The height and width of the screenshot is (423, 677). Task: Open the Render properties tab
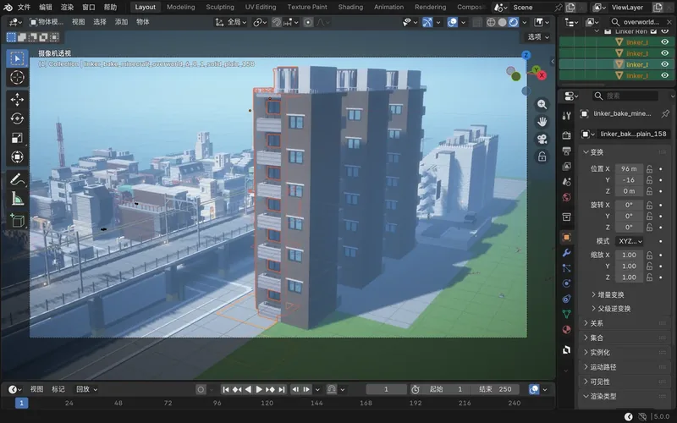click(566, 135)
